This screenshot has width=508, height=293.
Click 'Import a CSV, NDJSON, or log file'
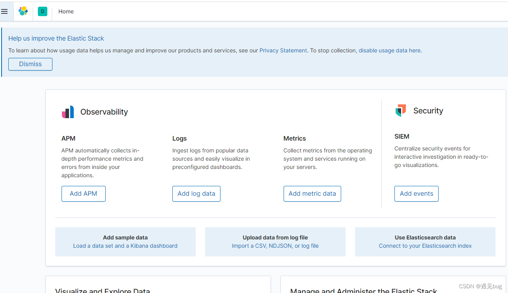[x=275, y=245]
